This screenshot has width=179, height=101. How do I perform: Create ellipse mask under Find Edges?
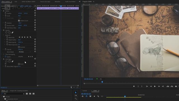[x=6, y=61]
